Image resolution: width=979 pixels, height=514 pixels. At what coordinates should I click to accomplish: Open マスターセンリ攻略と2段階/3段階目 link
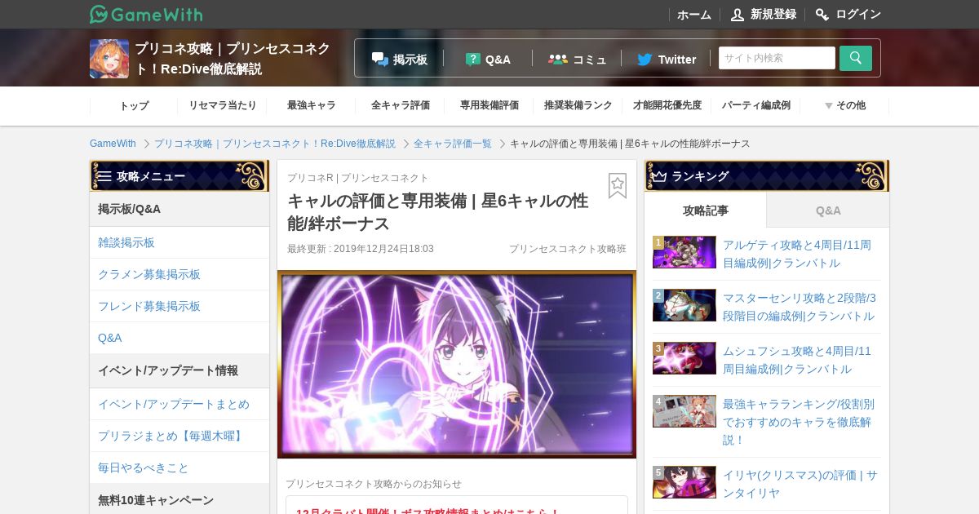click(x=800, y=307)
